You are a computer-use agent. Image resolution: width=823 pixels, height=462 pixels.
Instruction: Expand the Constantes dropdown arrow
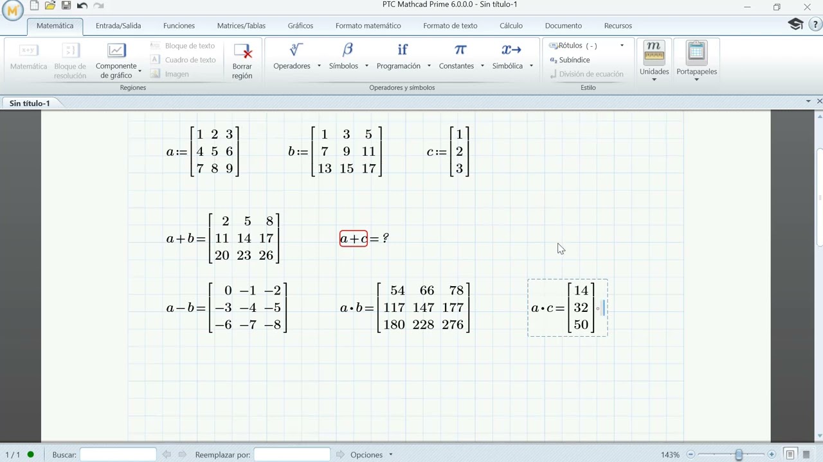click(x=482, y=66)
